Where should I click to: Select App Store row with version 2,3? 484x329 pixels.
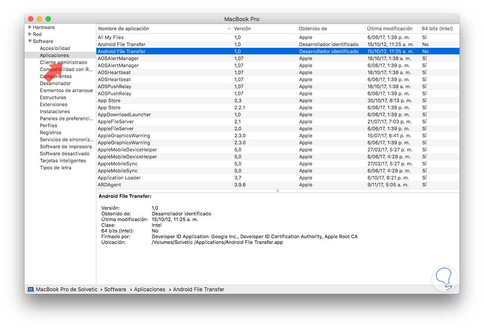tap(278, 100)
